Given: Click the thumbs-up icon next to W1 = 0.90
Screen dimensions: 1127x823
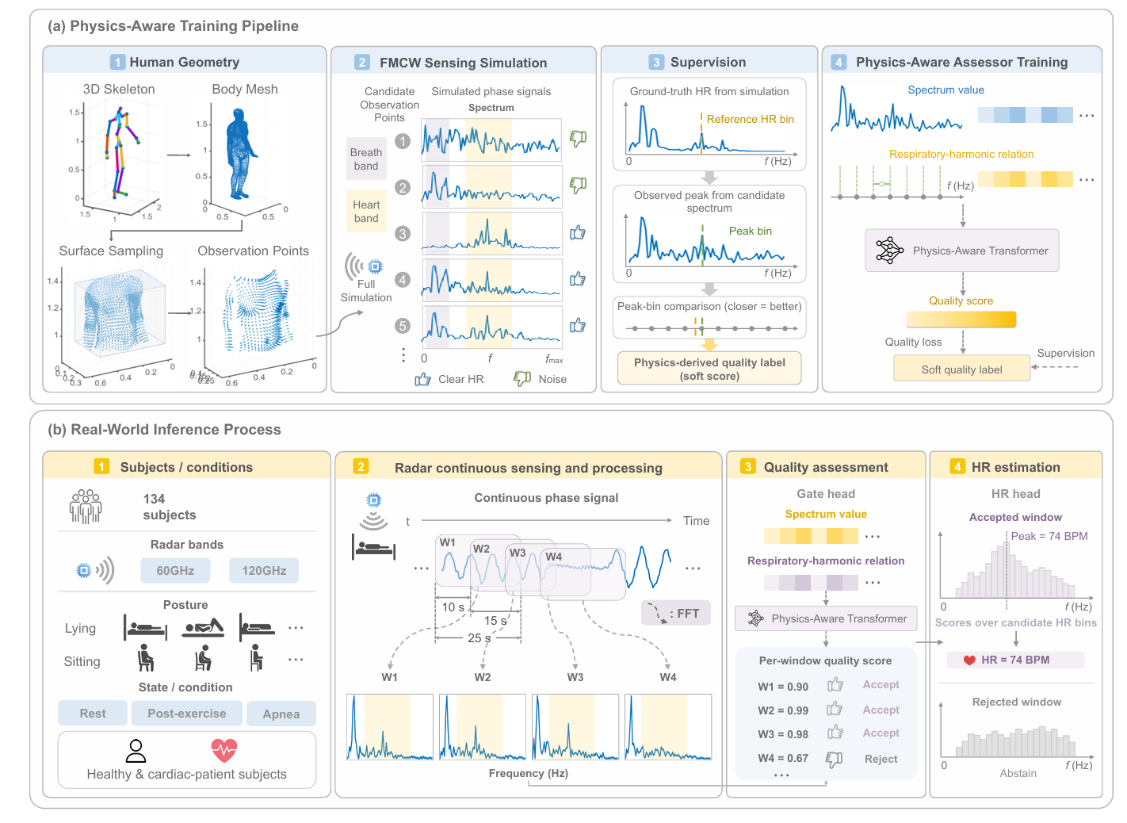Looking at the screenshot, I should (x=835, y=684).
